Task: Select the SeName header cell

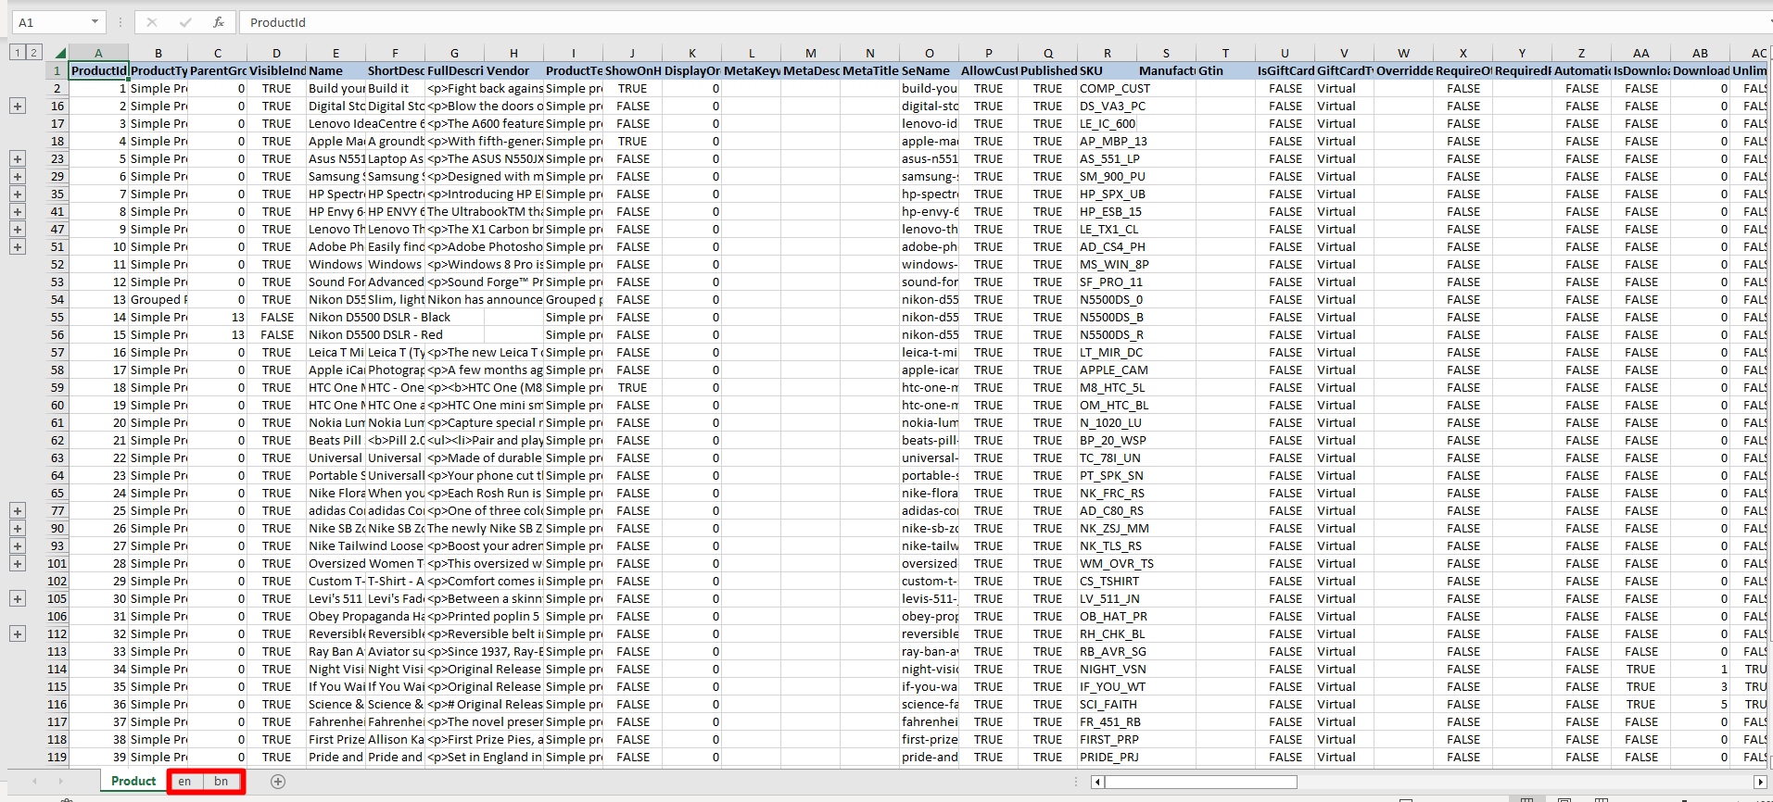Action: 930,71
